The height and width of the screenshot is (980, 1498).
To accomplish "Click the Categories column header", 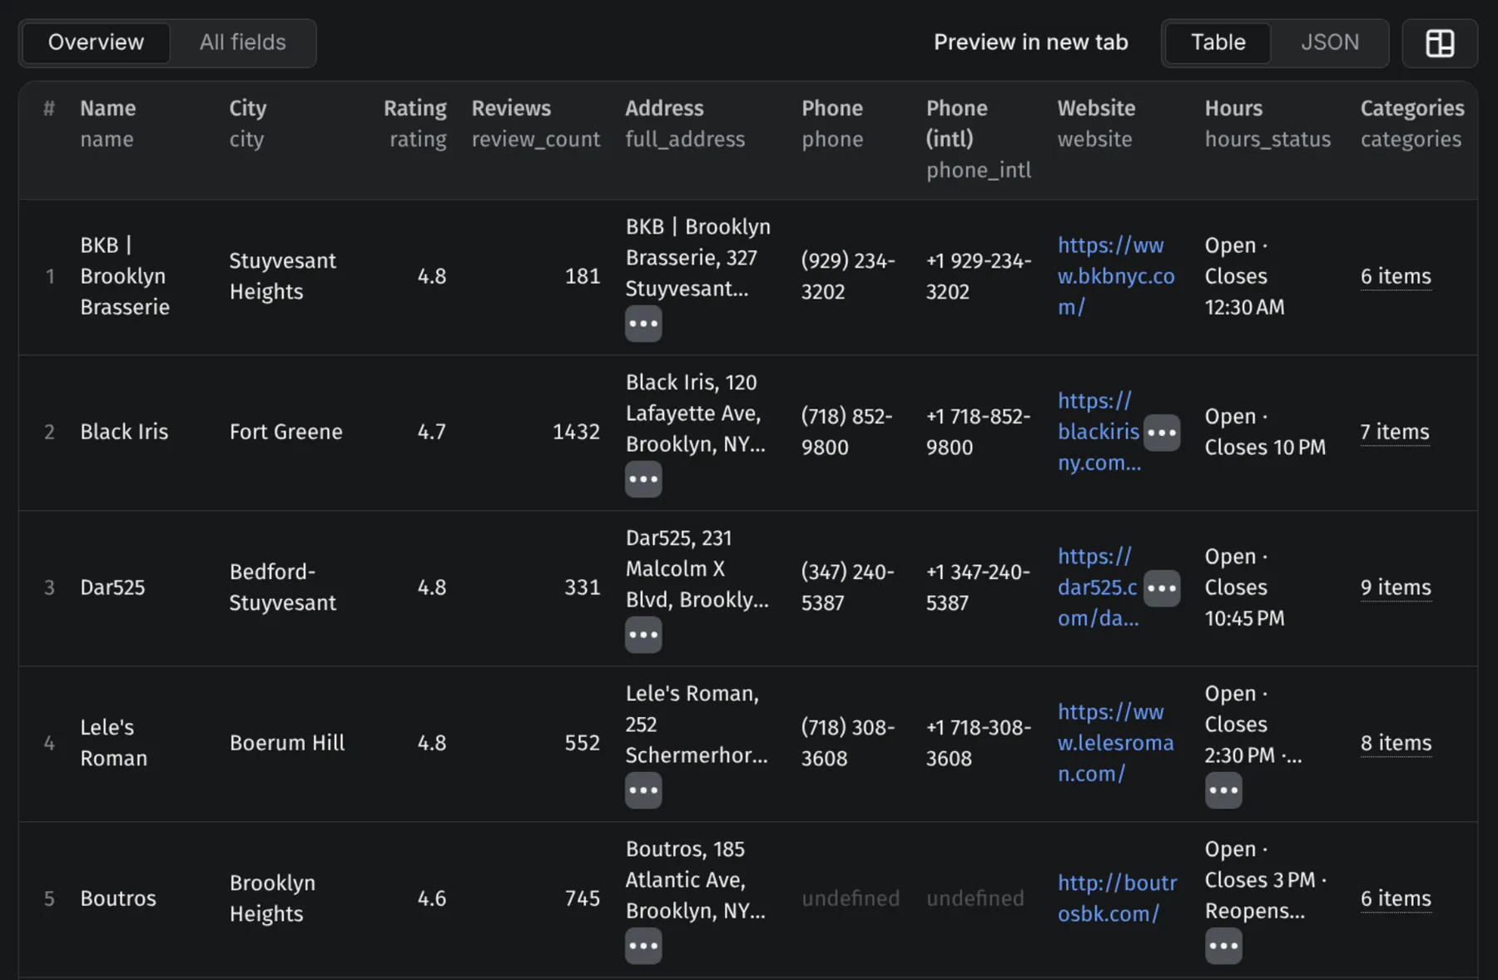I will (x=1412, y=123).
